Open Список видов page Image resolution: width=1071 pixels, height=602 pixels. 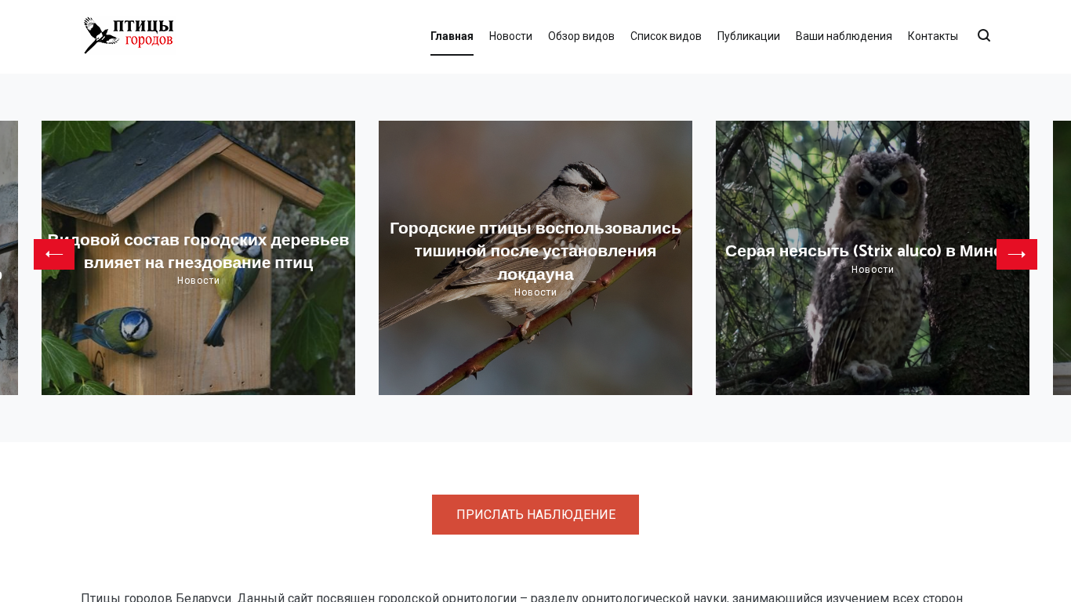666,36
